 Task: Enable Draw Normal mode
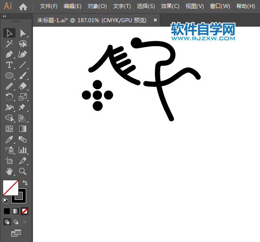(7, 222)
